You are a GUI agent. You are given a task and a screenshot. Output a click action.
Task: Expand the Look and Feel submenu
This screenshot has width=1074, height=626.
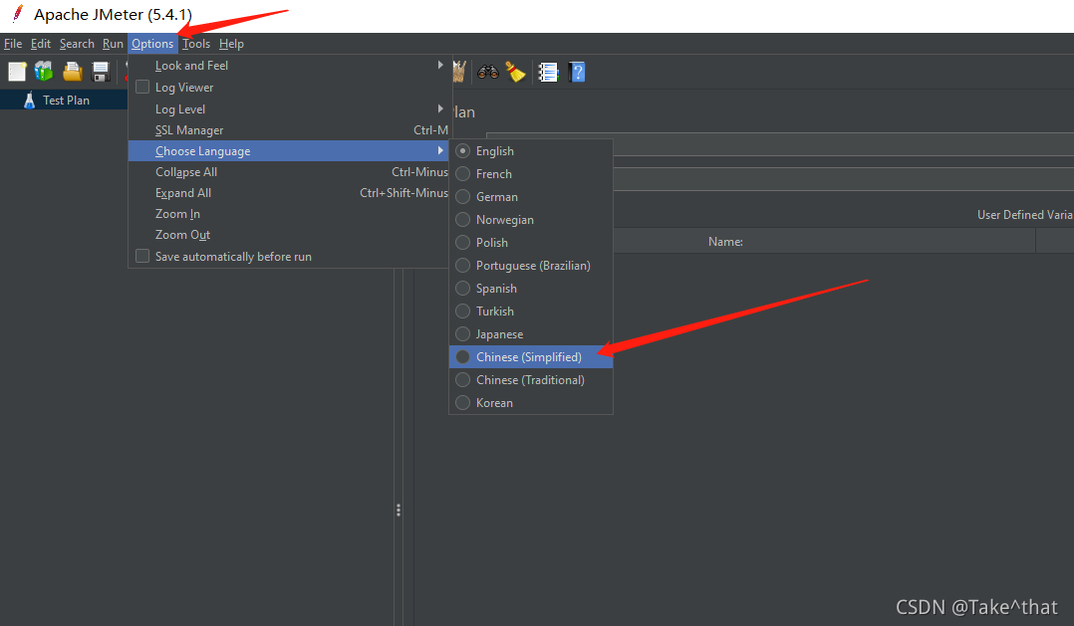pos(288,66)
